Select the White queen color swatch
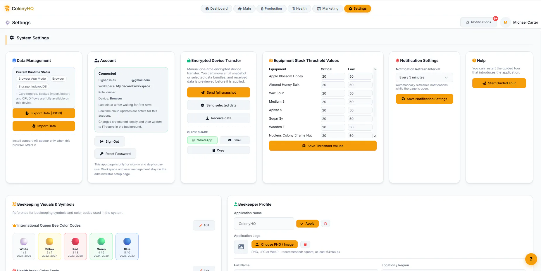541x271 pixels. coord(24,246)
